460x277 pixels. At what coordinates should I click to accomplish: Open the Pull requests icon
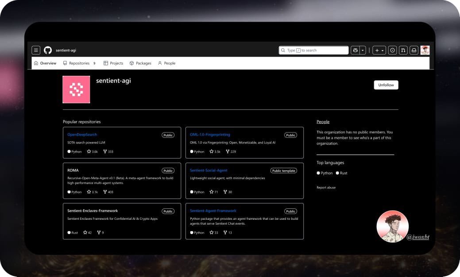point(403,50)
